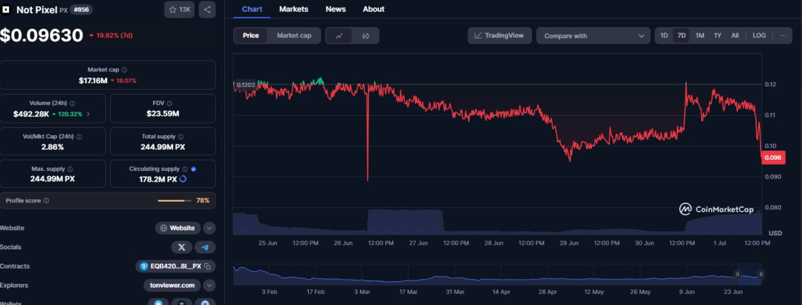The image size is (802, 305).
Task: Click the 0.096 current price label
Action: pyautogui.click(x=773, y=158)
